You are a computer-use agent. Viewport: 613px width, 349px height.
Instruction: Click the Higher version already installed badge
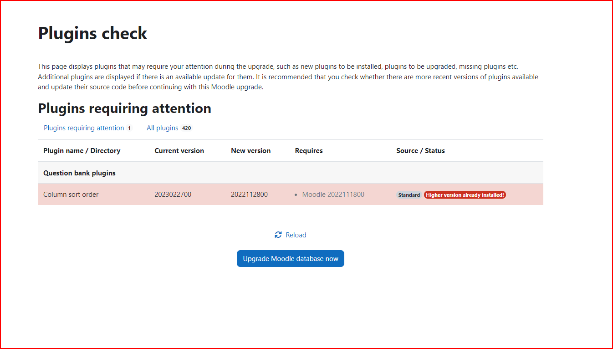465,195
